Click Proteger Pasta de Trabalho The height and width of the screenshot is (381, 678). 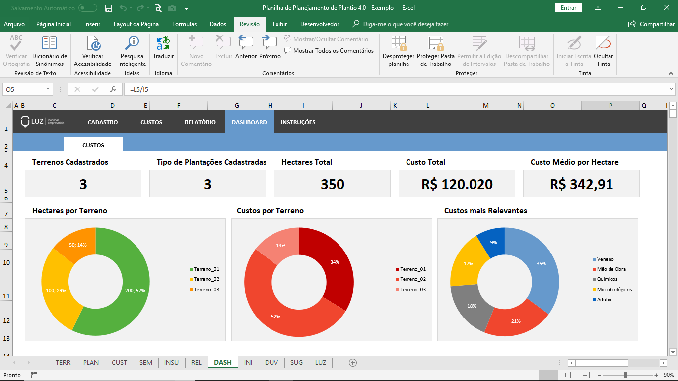pos(436,51)
